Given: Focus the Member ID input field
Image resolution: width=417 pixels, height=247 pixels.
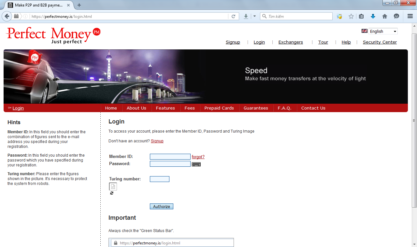Looking at the screenshot, I should 170,157.
